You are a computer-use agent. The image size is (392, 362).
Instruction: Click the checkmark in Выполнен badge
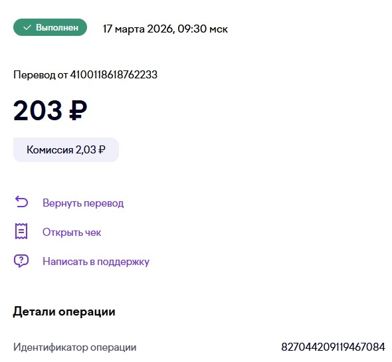pyautogui.click(x=27, y=27)
